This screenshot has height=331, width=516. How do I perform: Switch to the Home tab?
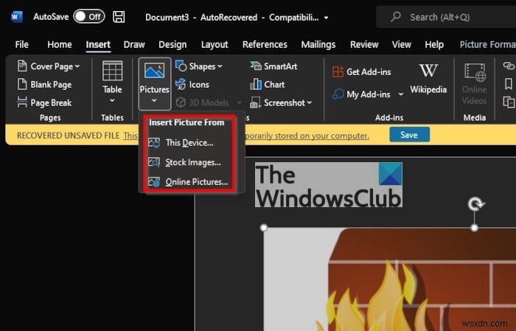click(60, 44)
